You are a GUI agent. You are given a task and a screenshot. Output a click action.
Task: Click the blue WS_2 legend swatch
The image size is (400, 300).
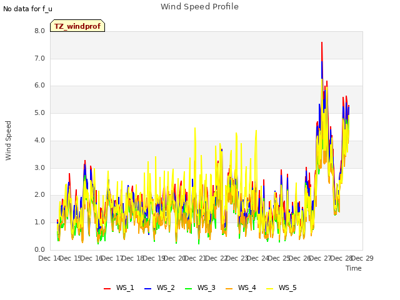pos(148,289)
